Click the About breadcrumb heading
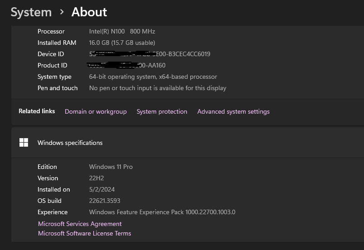Viewport: 364px width, 250px height. (89, 12)
